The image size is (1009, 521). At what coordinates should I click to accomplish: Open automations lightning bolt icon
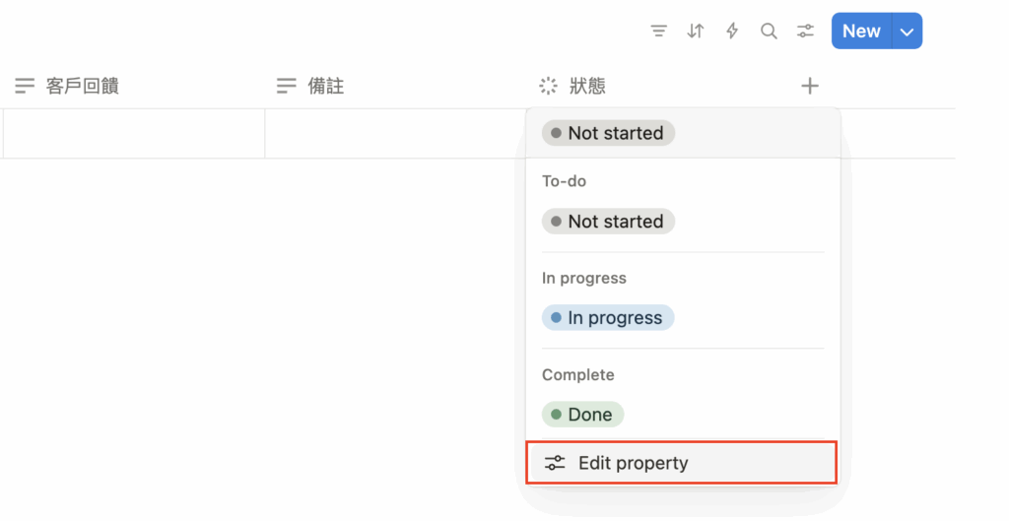pyautogui.click(x=732, y=32)
